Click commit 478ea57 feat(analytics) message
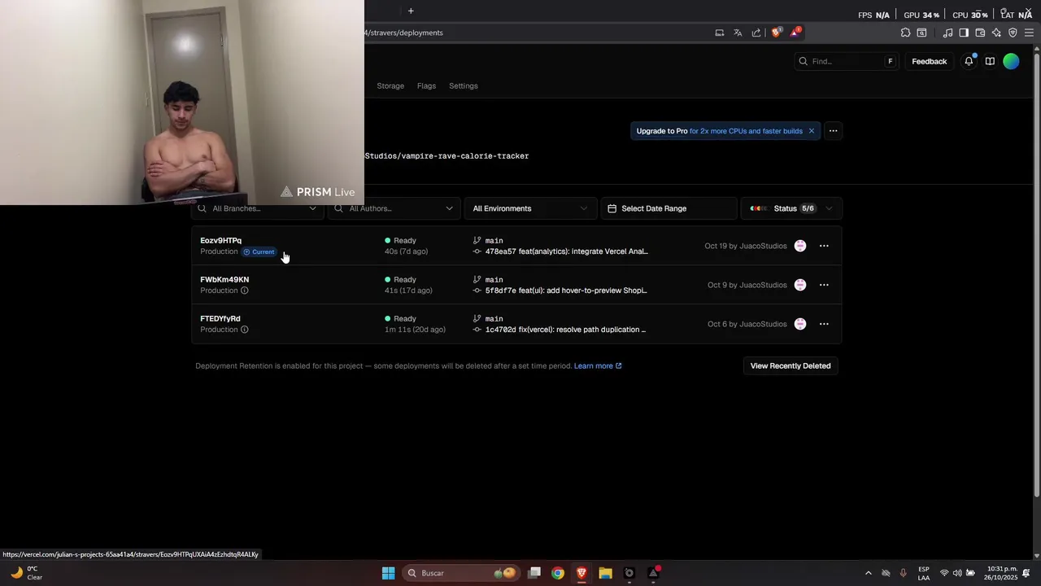The width and height of the screenshot is (1041, 586). tap(566, 251)
